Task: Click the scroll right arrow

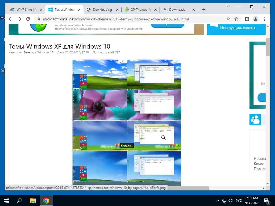Action: pos(263,188)
